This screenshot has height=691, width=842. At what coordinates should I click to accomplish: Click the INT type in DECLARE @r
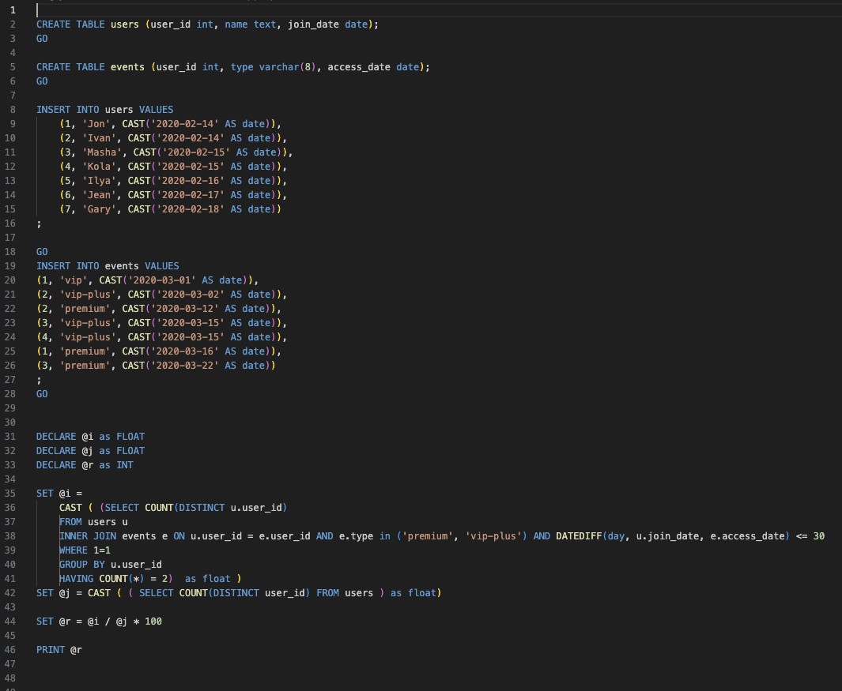(x=125, y=465)
